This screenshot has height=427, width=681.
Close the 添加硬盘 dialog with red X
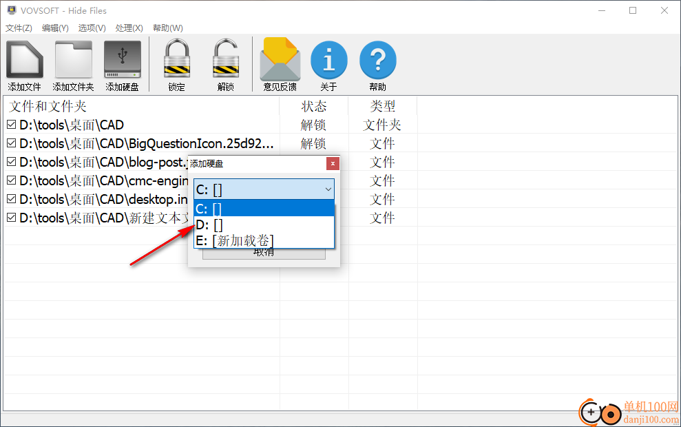333,164
